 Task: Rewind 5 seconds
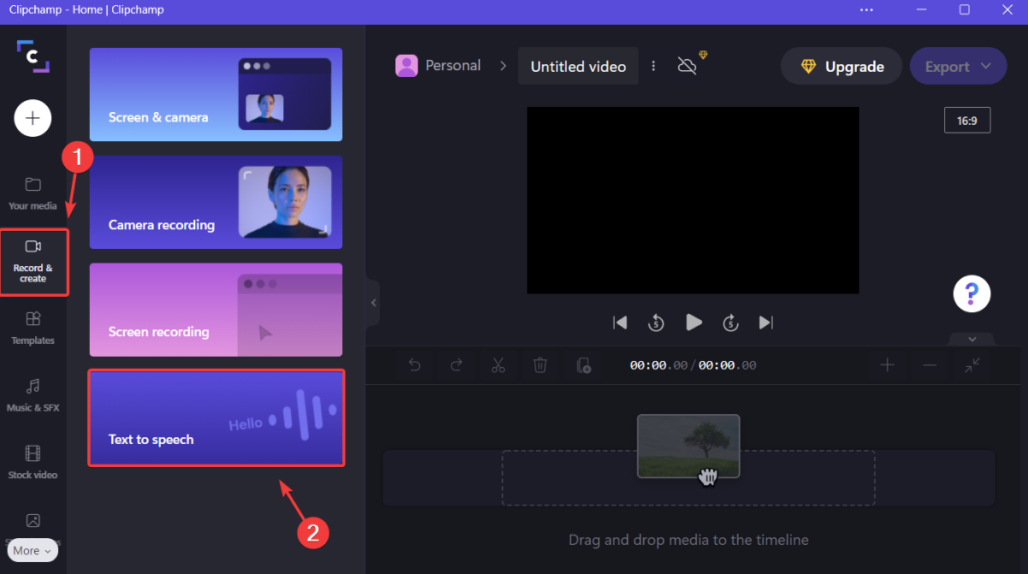656,323
